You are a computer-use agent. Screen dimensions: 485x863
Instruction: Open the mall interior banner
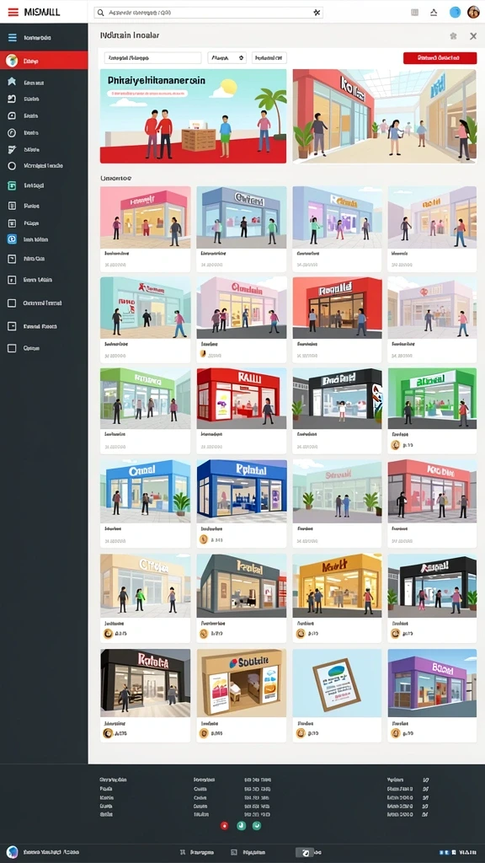coord(384,116)
